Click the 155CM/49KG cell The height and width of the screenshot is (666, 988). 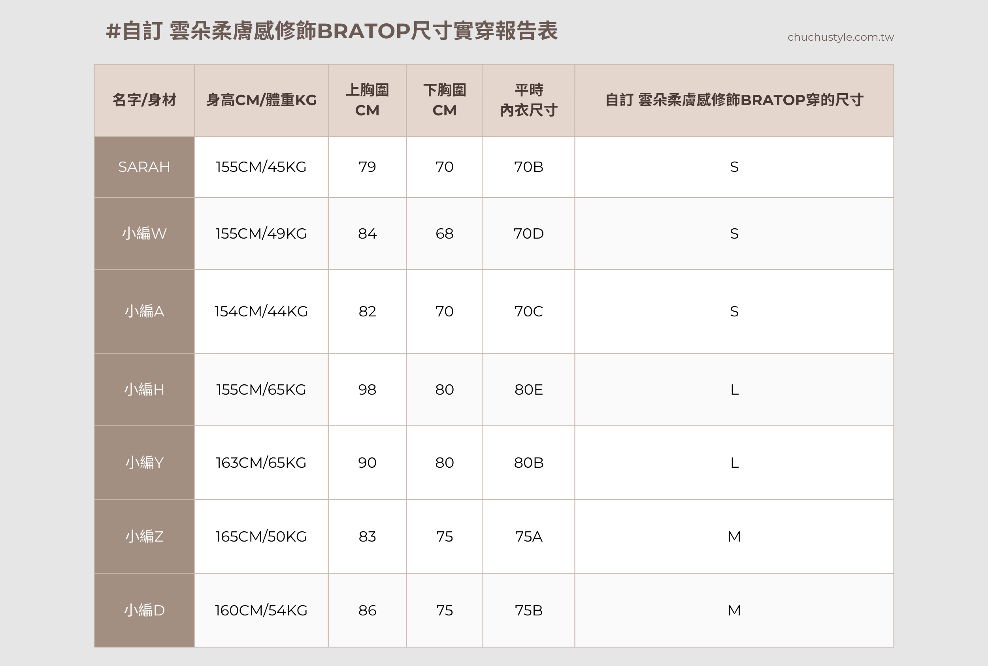[x=261, y=233]
